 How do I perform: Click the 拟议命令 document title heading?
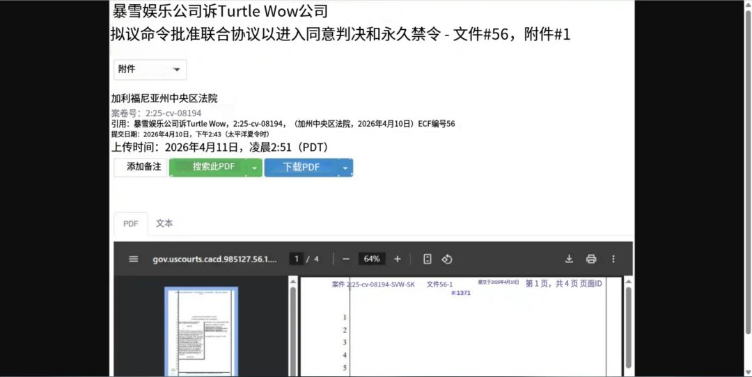click(340, 35)
